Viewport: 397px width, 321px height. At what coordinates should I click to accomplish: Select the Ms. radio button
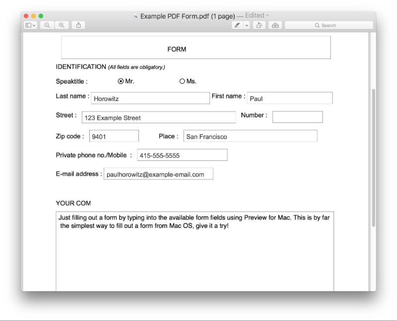tap(182, 81)
